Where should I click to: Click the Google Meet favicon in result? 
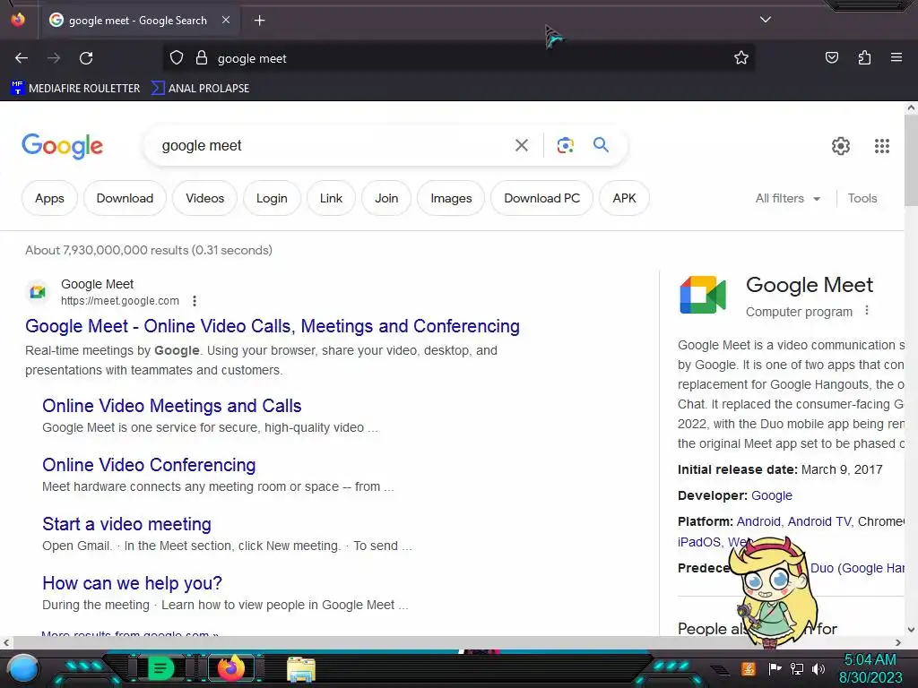(x=38, y=291)
